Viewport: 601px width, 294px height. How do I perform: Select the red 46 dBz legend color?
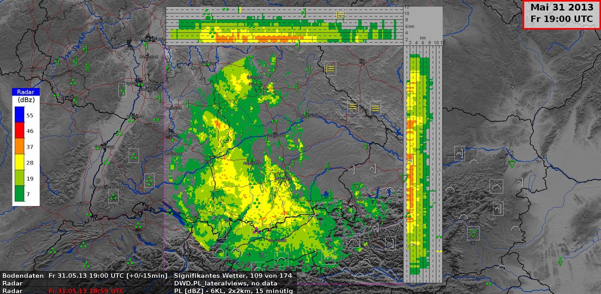[x=19, y=131]
